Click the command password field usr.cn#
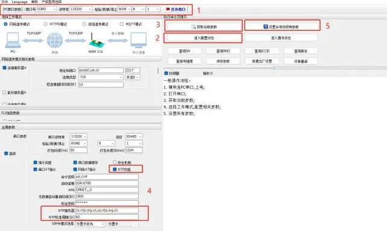 click(x=107, y=177)
